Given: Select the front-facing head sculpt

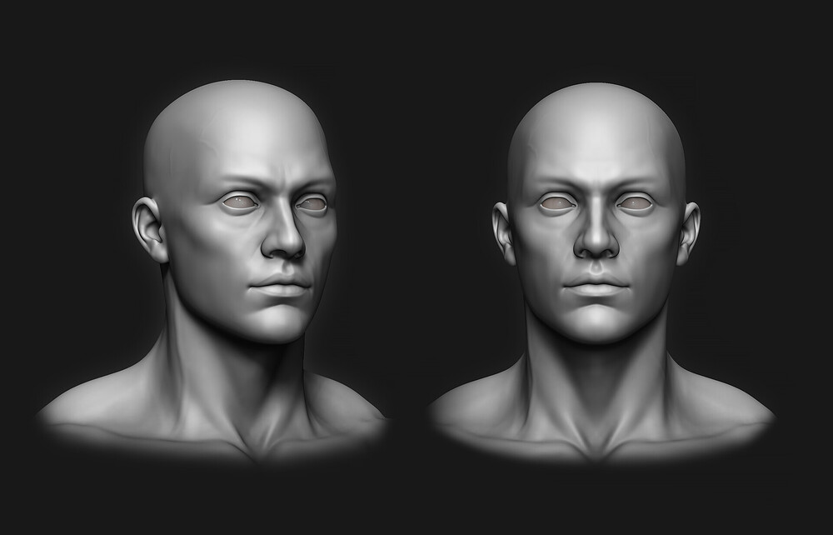Looking at the screenshot, I should (x=601, y=271).
